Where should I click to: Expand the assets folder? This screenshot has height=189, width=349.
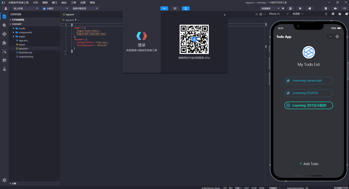(x=35, y=28)
